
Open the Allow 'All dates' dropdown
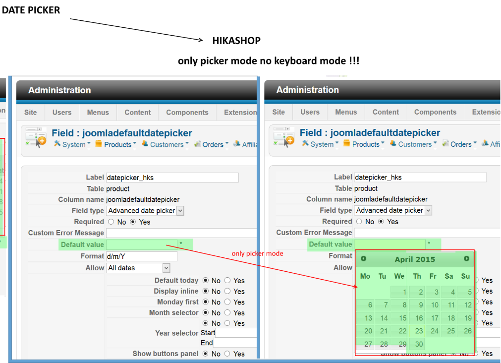[x=138, y=268]
